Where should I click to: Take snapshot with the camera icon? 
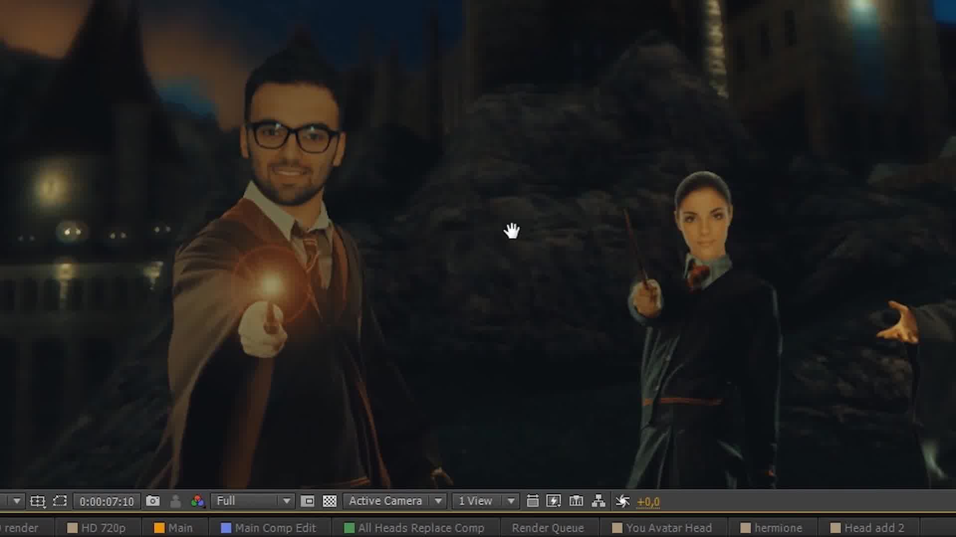pos(153,501)
